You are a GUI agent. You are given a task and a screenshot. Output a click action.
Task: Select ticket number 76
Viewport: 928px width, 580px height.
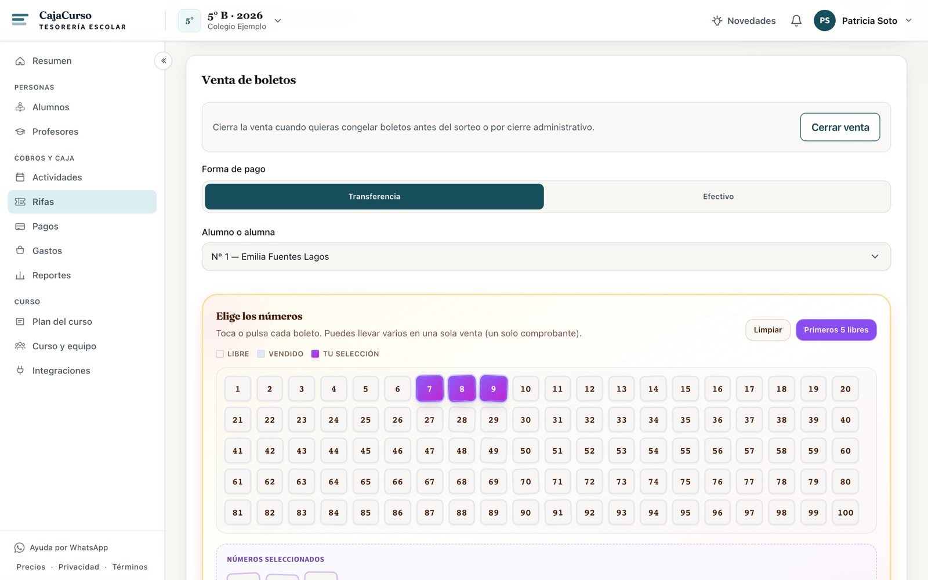(x=717, y=482)
